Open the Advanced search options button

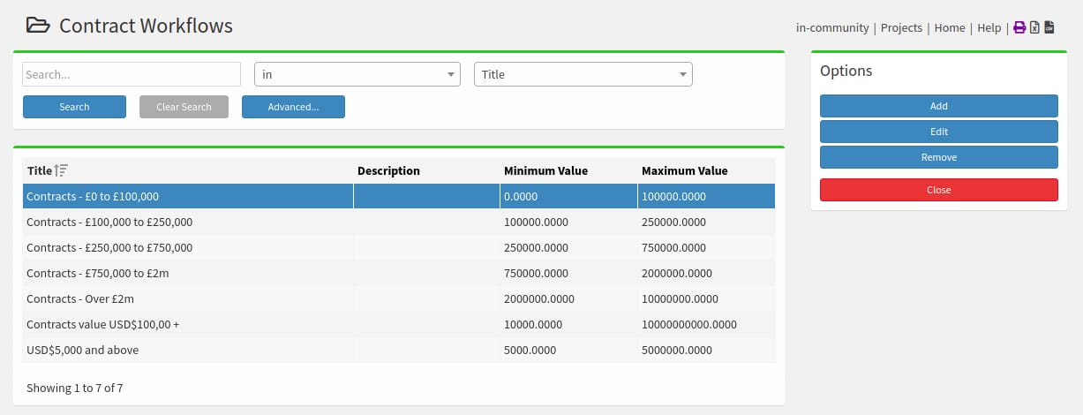pos(293,107)
